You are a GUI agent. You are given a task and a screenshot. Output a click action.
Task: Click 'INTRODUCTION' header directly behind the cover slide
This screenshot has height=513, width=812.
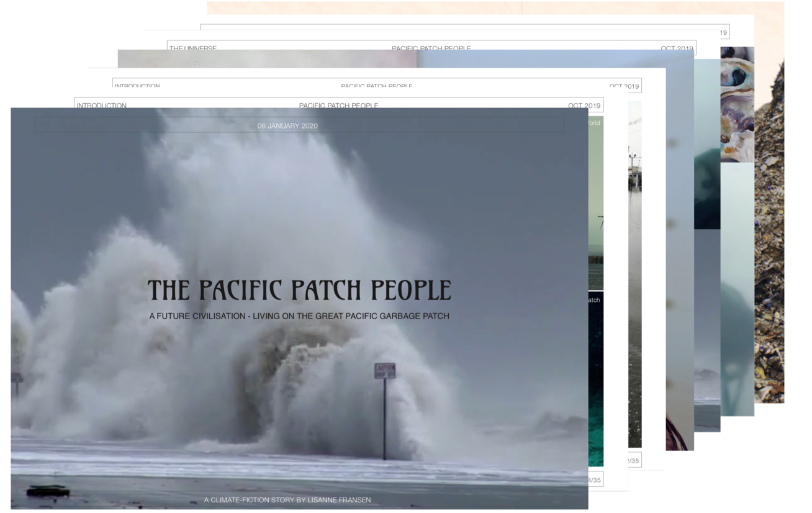click(x=102, y=105)
